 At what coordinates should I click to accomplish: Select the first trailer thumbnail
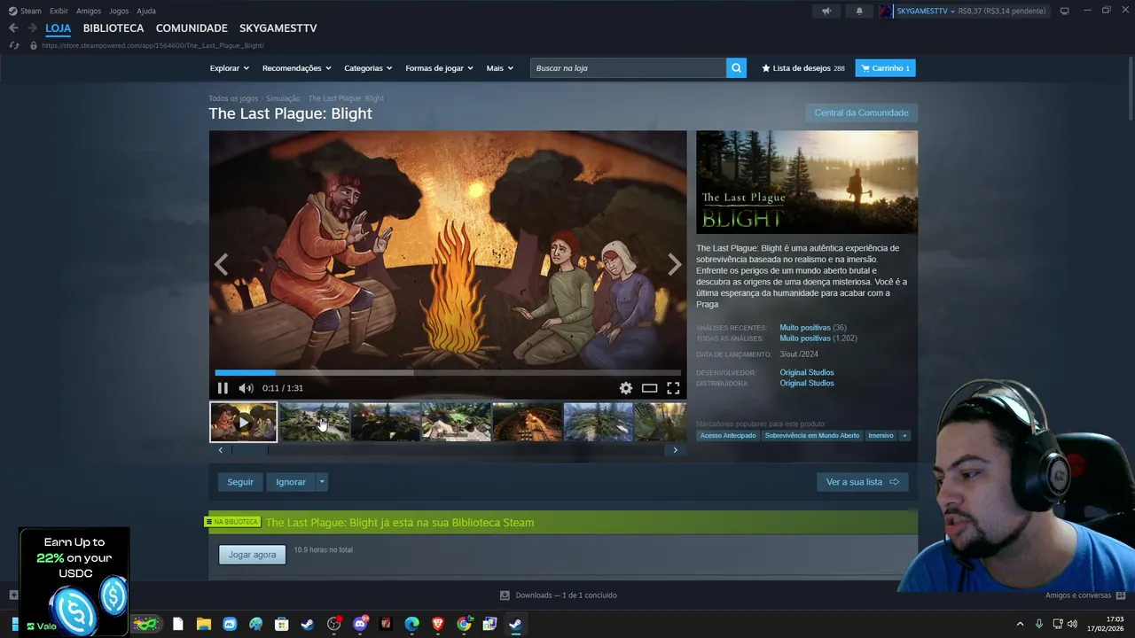(243, 422)
